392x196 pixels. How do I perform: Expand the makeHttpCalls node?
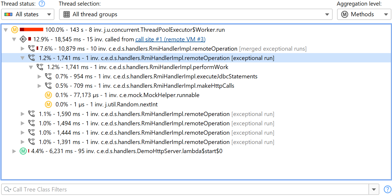point(40,86)
